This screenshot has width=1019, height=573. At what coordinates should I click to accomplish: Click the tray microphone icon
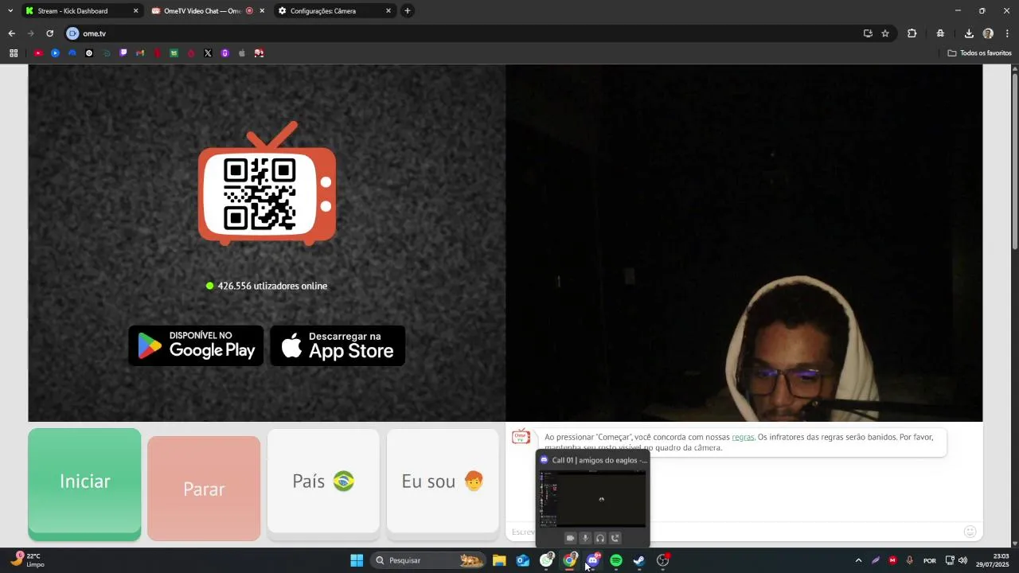(x=909, y=560)
